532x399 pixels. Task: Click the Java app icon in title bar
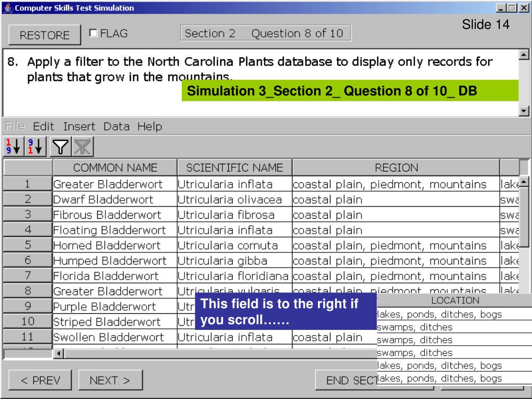[x=8, y=7]
